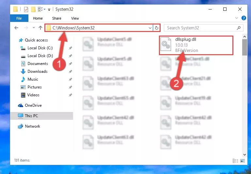
Task: Click pin icon next to Downloads
Action: tap(70, 71)
